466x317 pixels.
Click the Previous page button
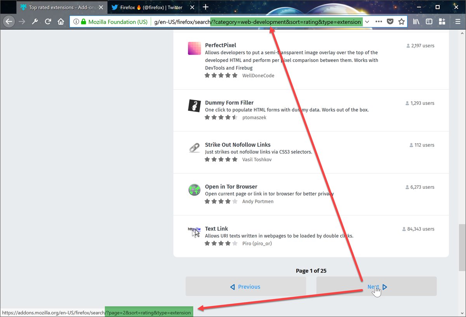[246, 286]
